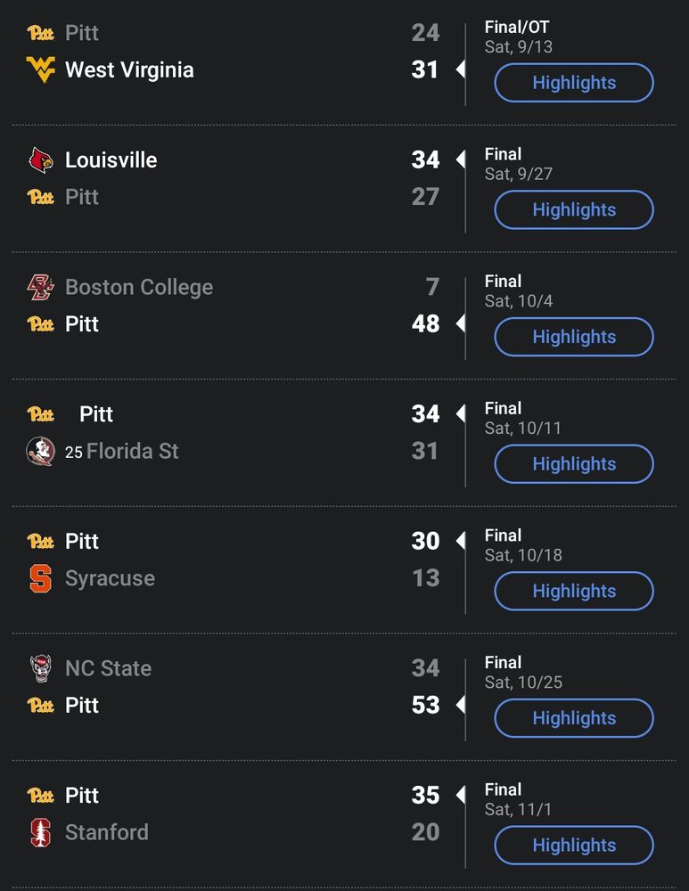Open the Florida St team name

click(x=132, y=451)
